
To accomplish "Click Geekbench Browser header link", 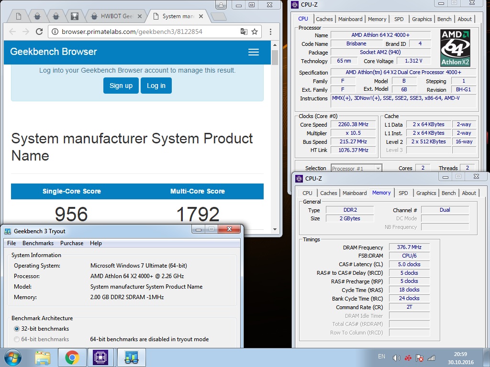I will (54, 52).
